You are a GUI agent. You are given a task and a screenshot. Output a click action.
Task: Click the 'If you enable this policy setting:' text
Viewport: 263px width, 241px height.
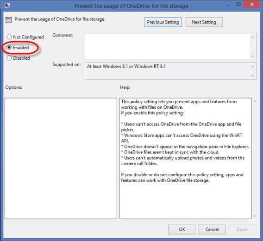152,113
